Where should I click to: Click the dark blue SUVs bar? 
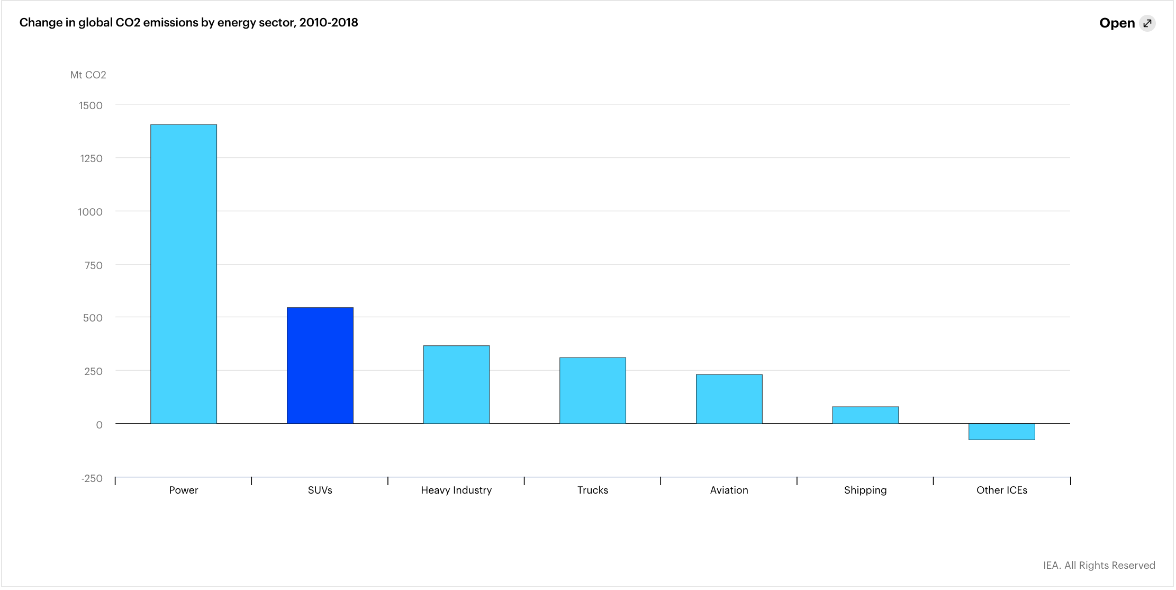320,365
